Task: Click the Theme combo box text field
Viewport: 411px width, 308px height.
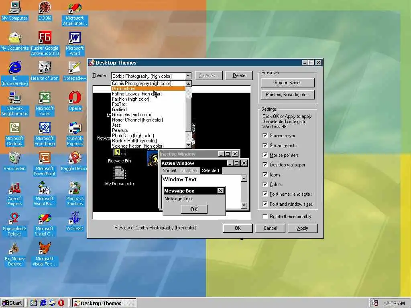Action: [x=149, y=76]
